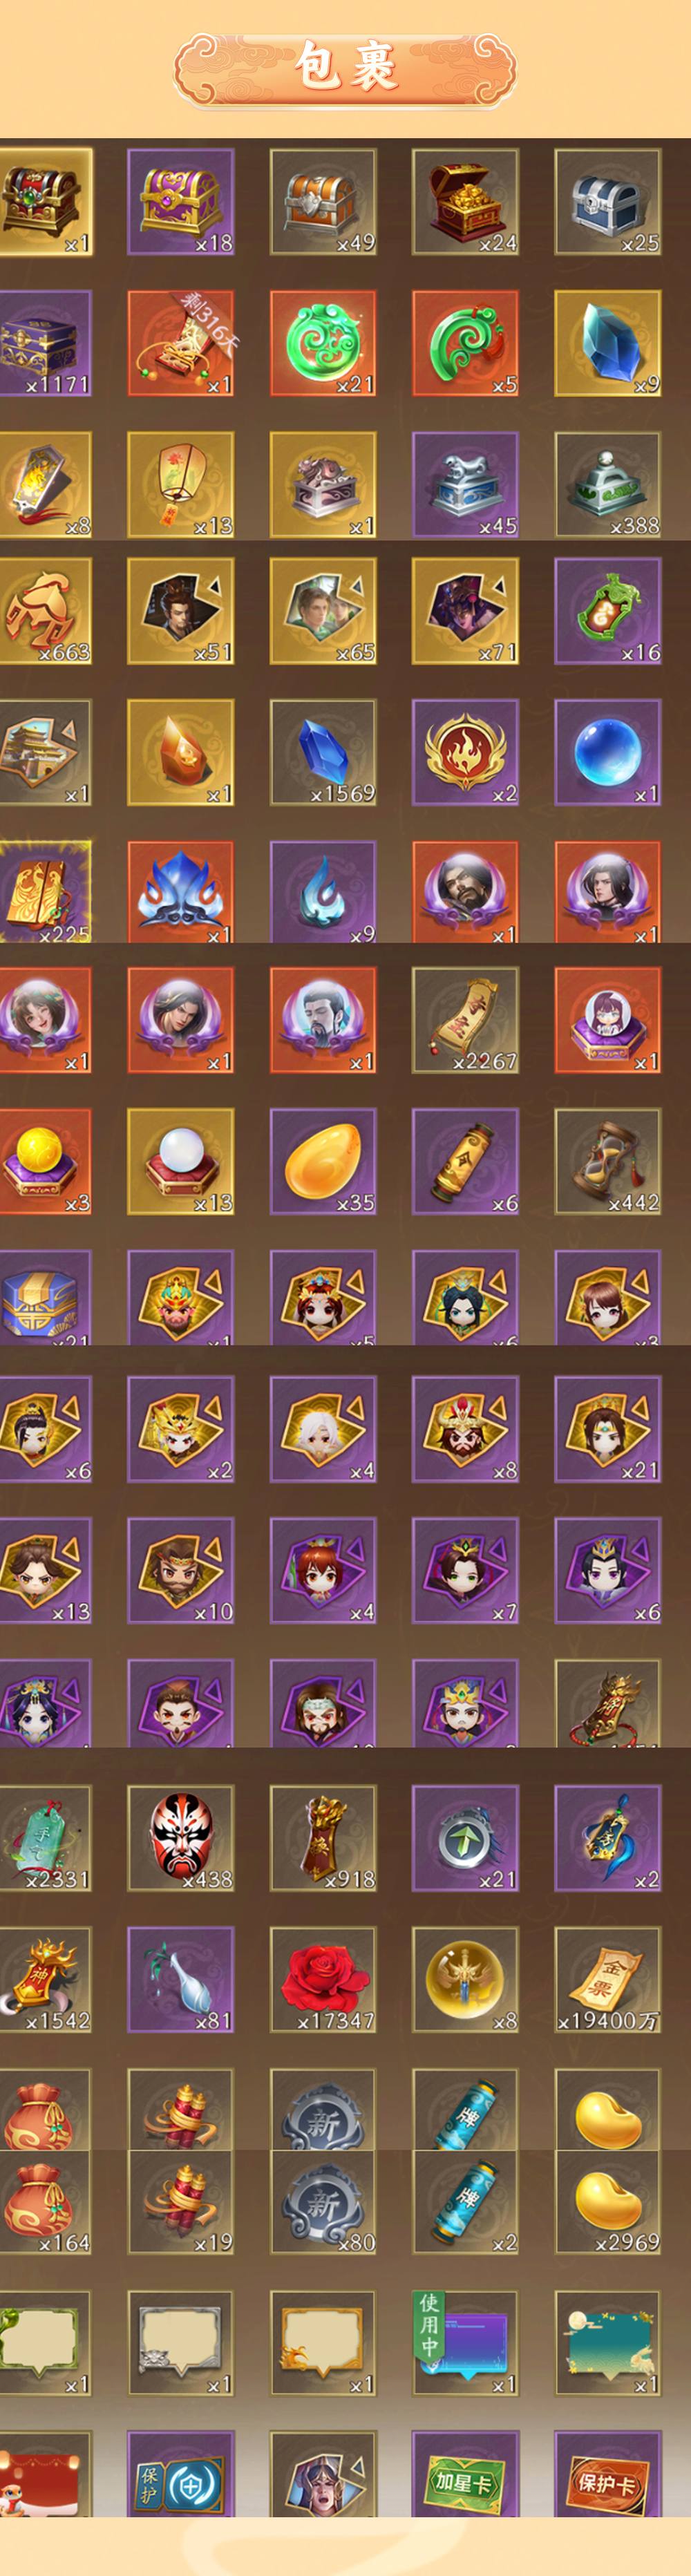Tap the golden horse item x663
Image resolution: width=691 pixels, height=2576 pixels.
44,611
